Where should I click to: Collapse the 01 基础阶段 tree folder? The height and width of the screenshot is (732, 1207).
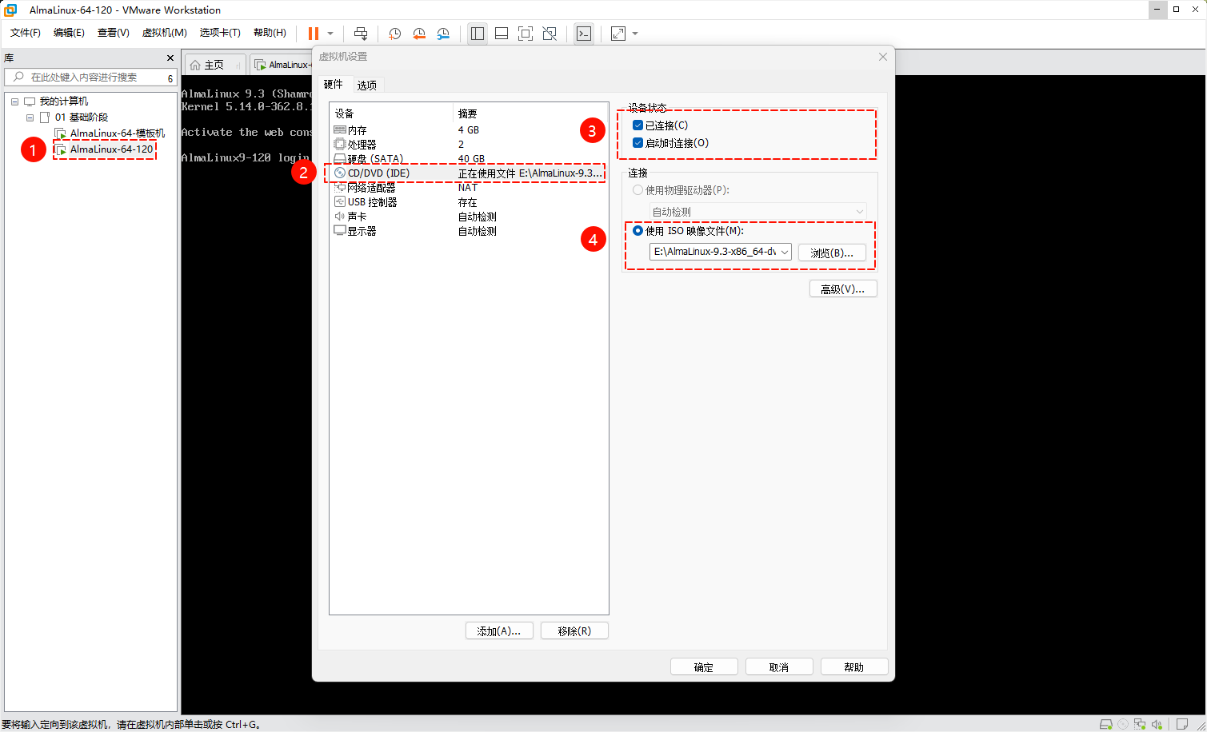(x=30, y=117)
